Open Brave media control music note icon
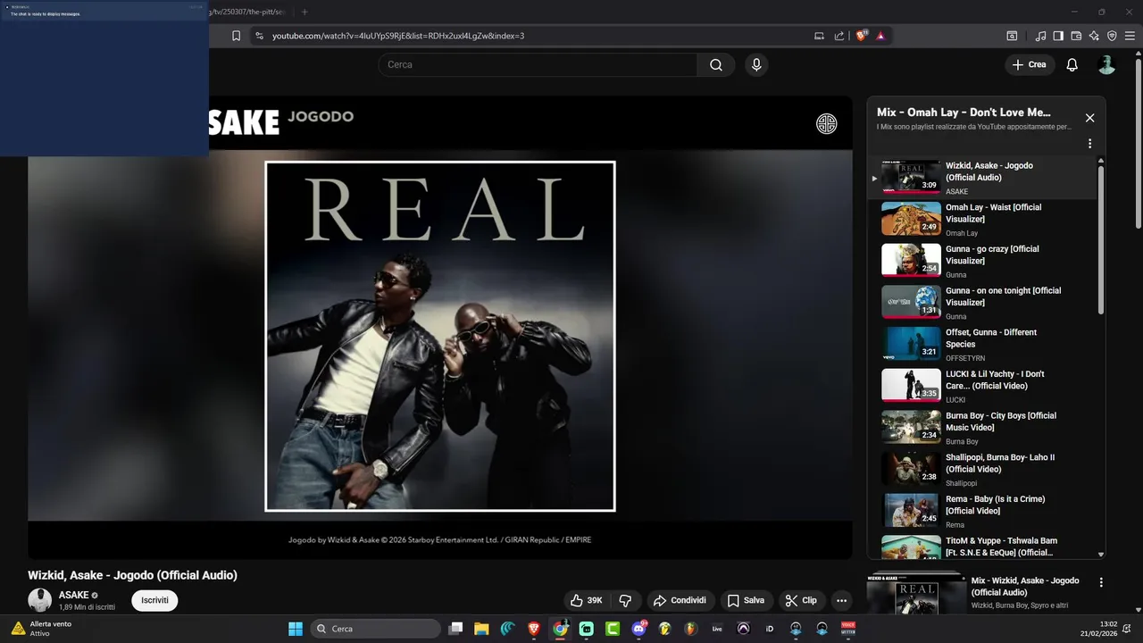 pyautogui.click(x=1040, y=36)
